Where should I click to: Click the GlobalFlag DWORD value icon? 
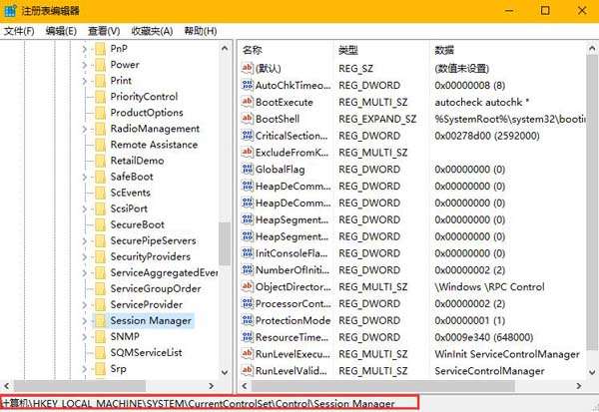pyautogui.click(x=247, y=170)
